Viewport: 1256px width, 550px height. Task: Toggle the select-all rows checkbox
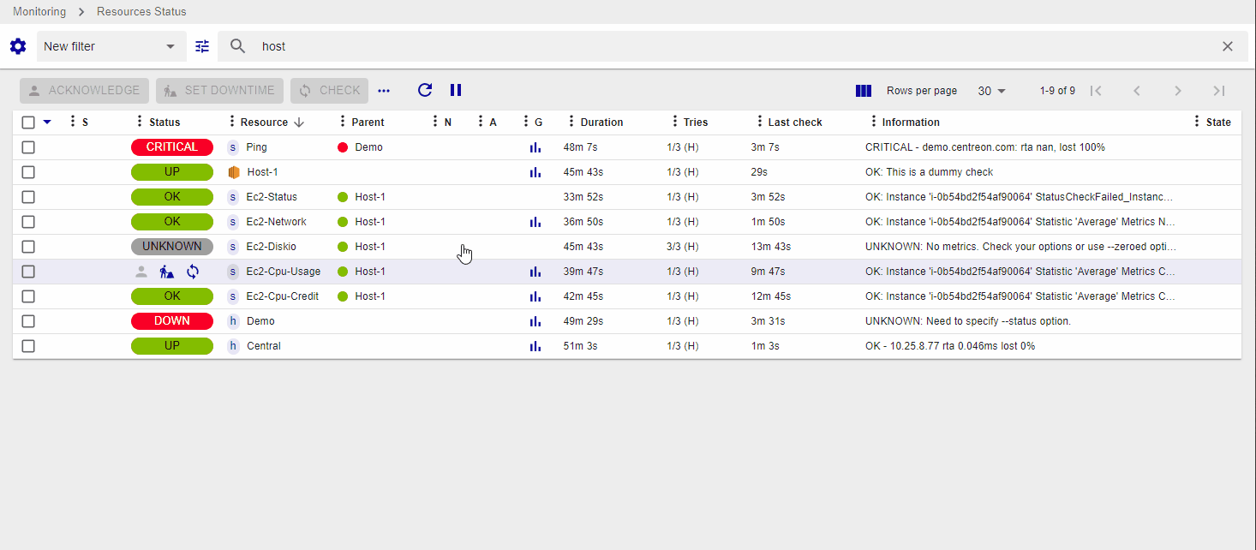tap(28, 123)
